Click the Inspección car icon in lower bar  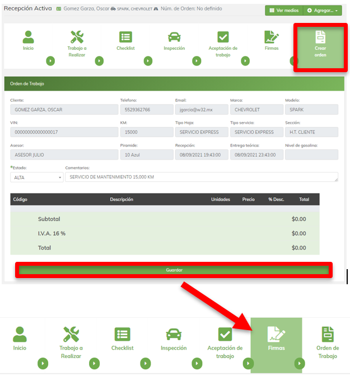coord(174,335)
